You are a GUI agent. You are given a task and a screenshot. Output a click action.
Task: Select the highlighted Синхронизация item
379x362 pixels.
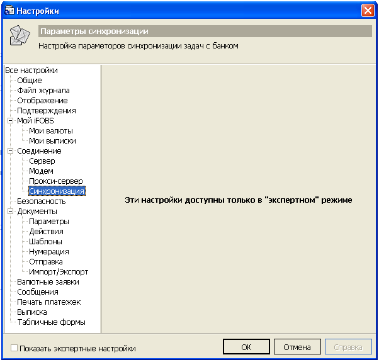[57, 191]
